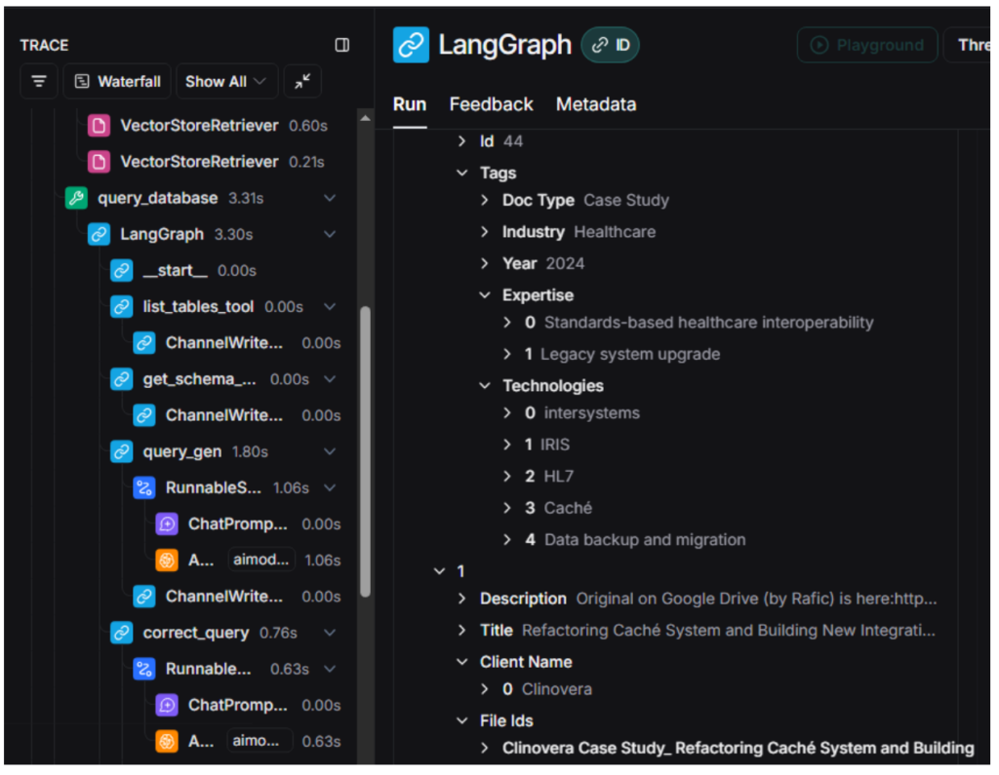Switch to the Metadata tab
999x775 pixels.
[596, 104]
